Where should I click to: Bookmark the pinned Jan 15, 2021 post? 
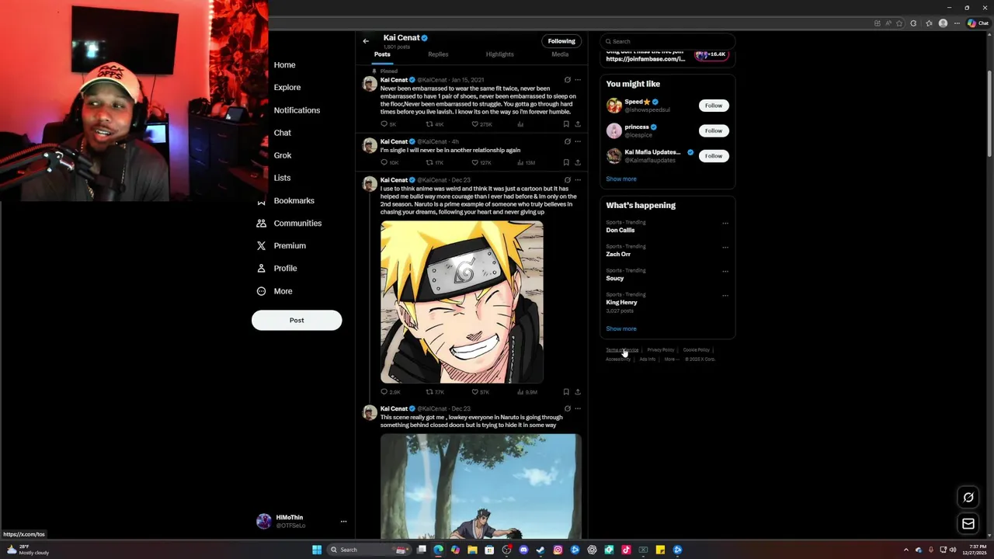(x=566, y=124)
